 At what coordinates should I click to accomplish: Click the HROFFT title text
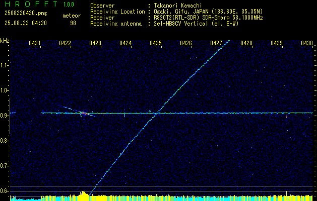[31, 4]
